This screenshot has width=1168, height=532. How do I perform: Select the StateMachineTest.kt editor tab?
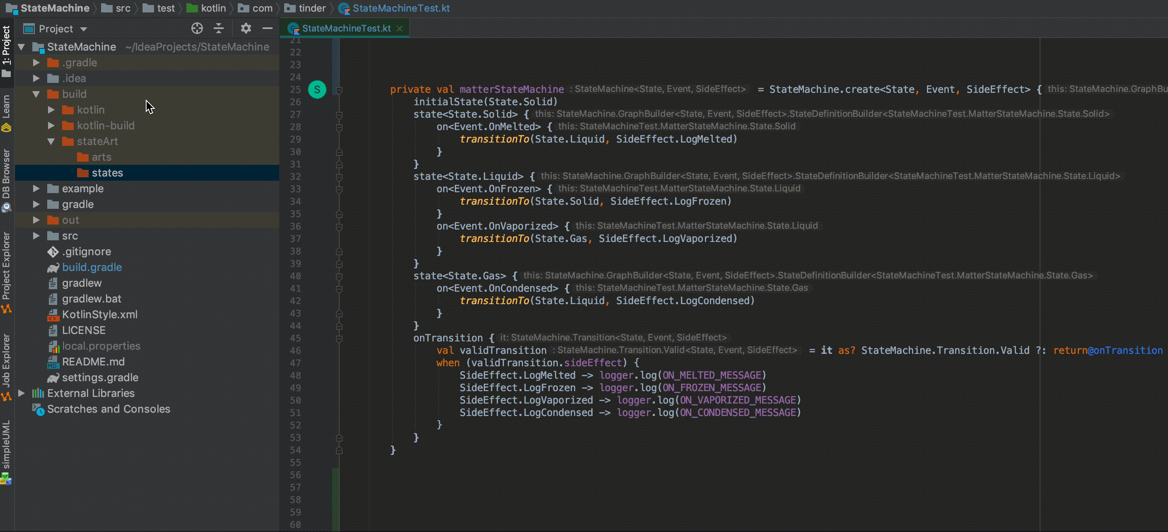346,28
